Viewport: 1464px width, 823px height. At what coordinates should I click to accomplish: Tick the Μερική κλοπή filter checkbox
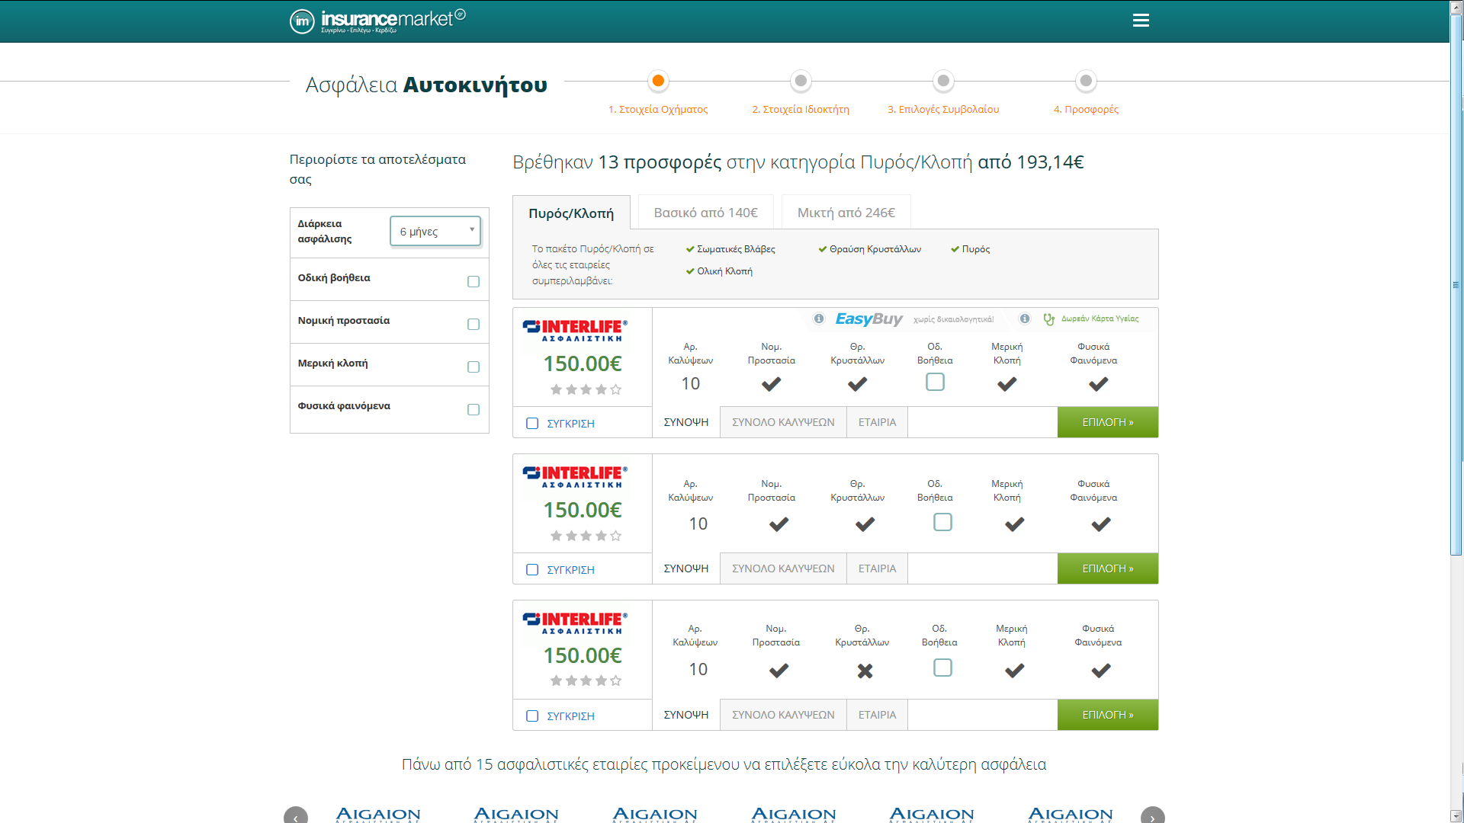click(x=473, y=365)
